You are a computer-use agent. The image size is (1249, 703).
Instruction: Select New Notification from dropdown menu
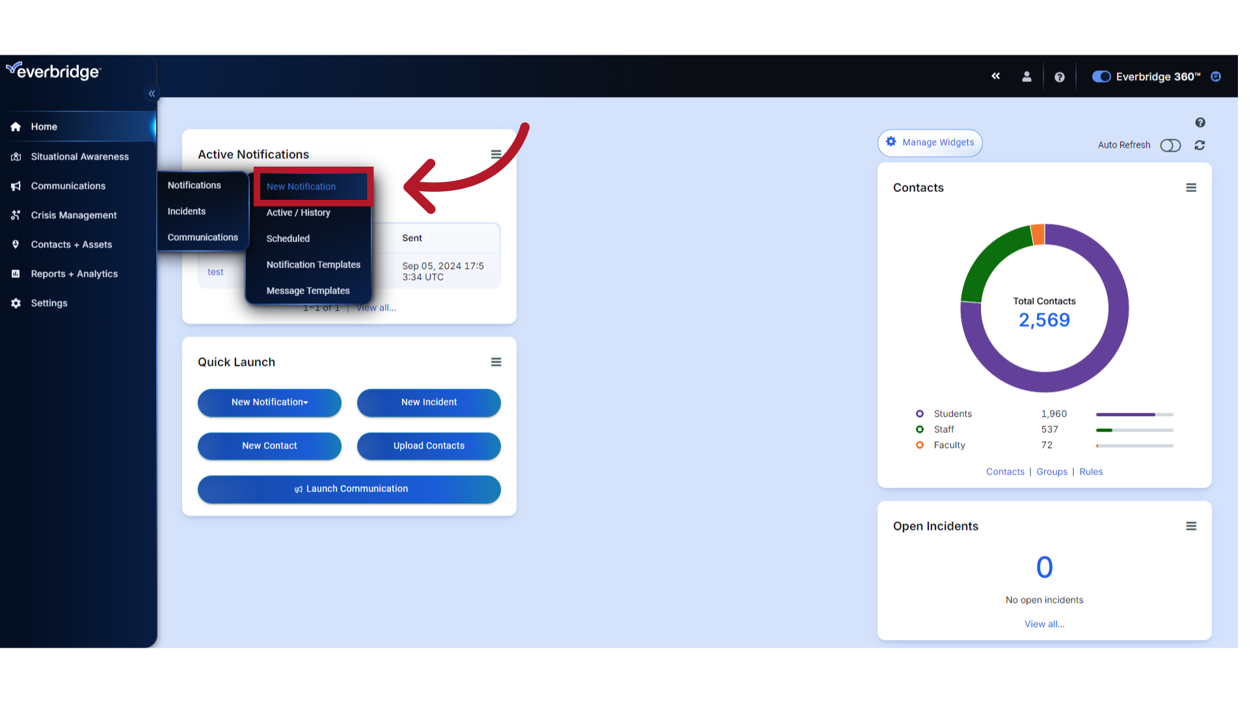[x=301, y=186]
